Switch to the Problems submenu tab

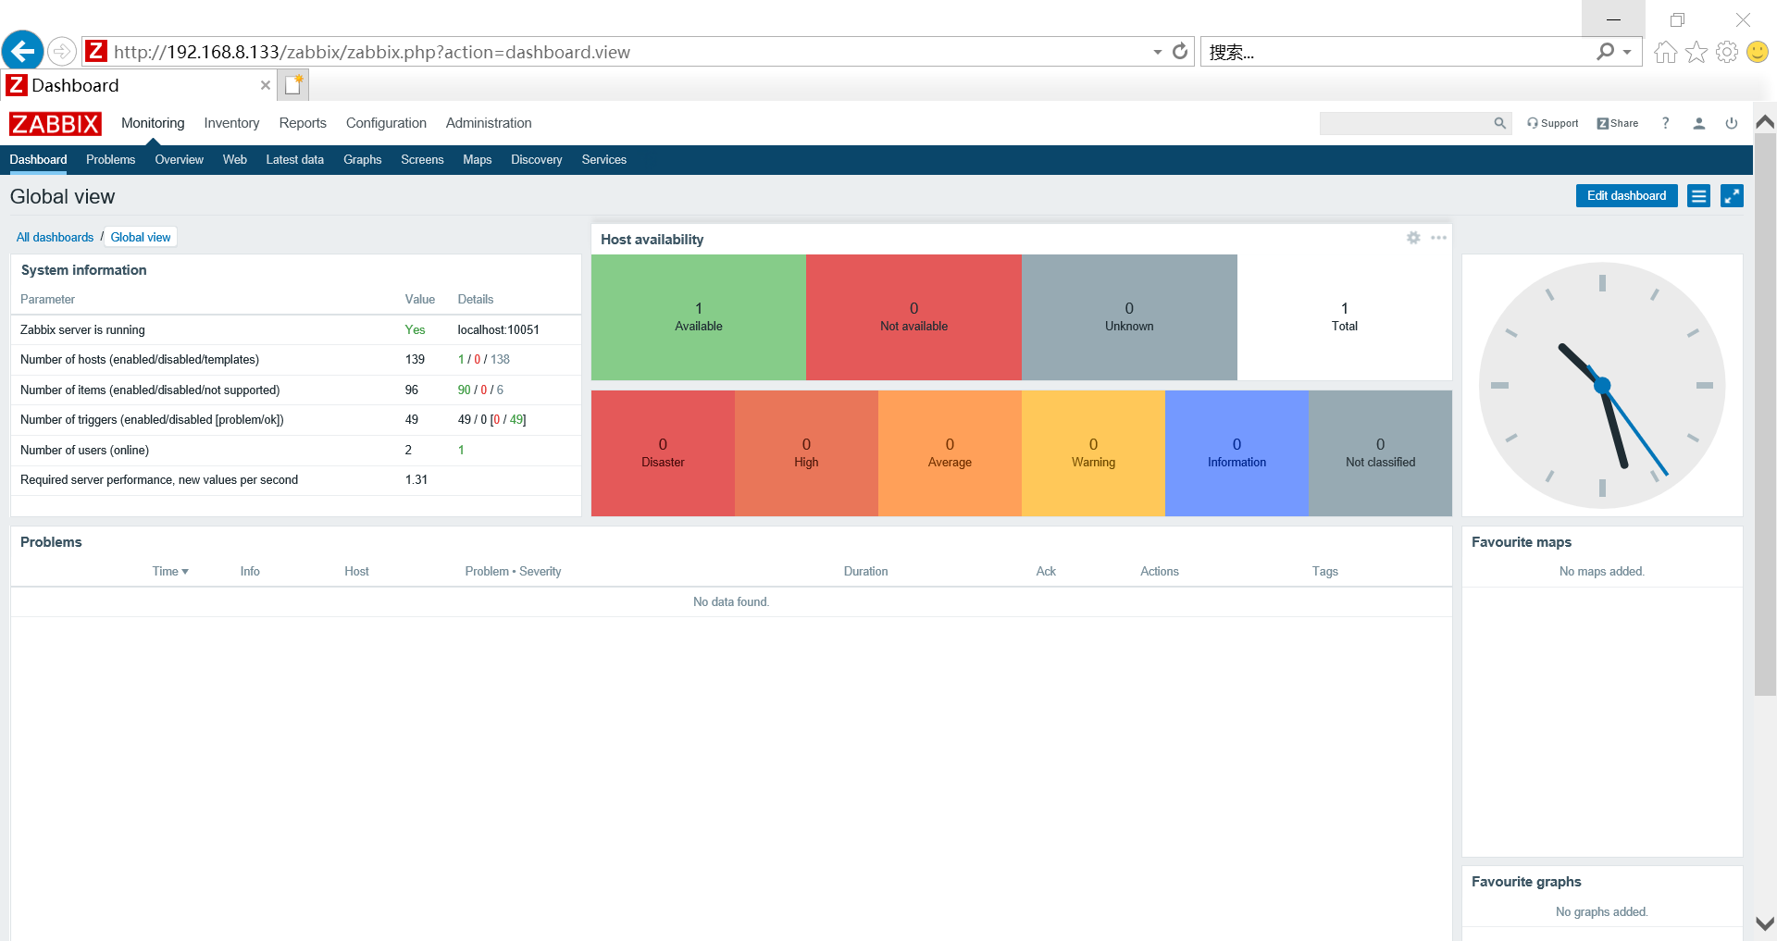tap(110, 159)
